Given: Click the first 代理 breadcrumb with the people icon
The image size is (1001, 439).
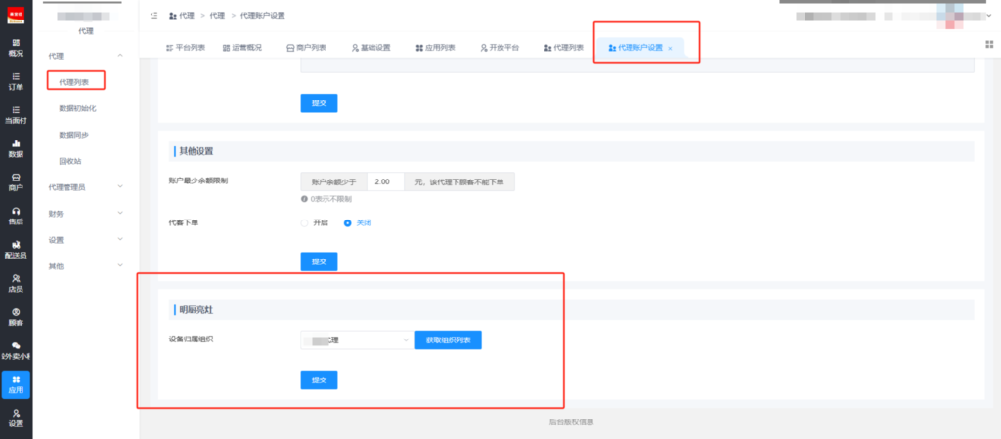Looking at the screenshot, I should coord(181,16).
